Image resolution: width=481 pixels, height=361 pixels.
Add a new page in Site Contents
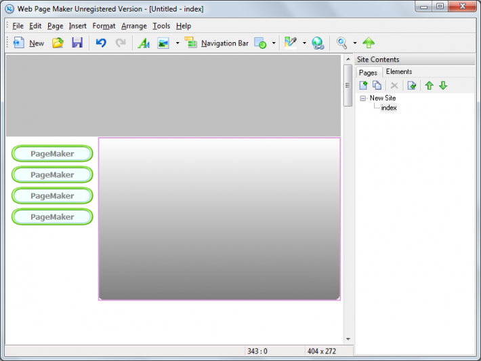(x=364, y=85)
